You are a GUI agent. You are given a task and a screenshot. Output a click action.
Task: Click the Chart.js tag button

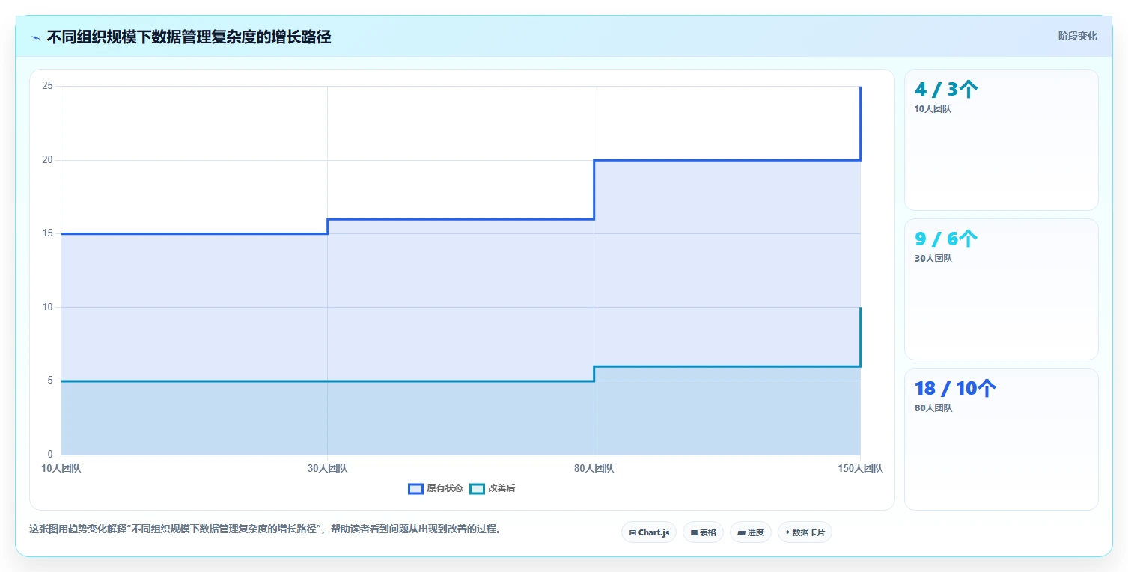click(x=649, y=532)
